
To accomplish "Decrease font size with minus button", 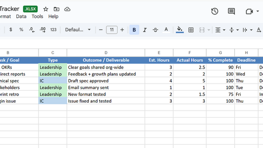I will click(x=101, y=30).
